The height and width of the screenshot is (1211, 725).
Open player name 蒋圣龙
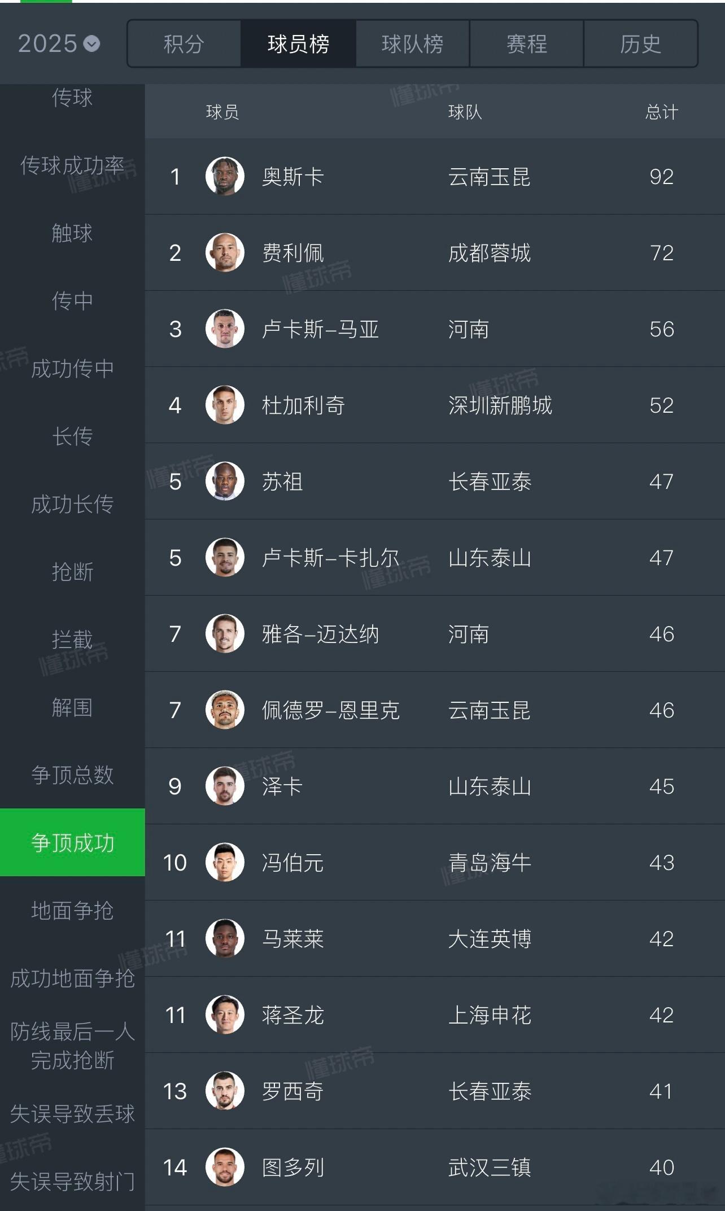[x=292, y=1015]
